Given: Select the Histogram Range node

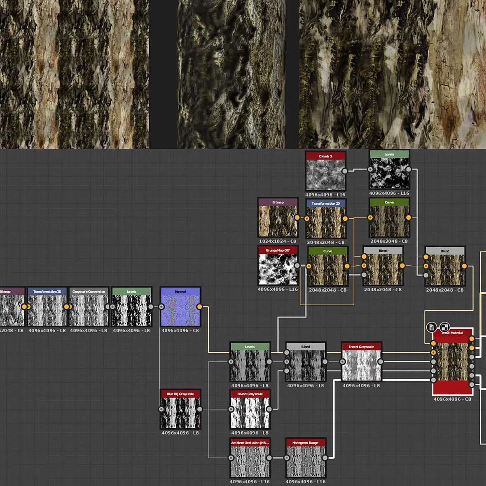Looking at the screenshot, I should [305, 458].
